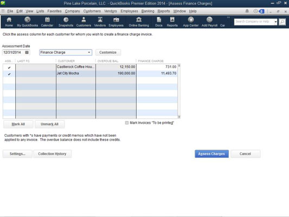Click the Collection History button
Screen dimensions: 289x217
pos(52,154)
